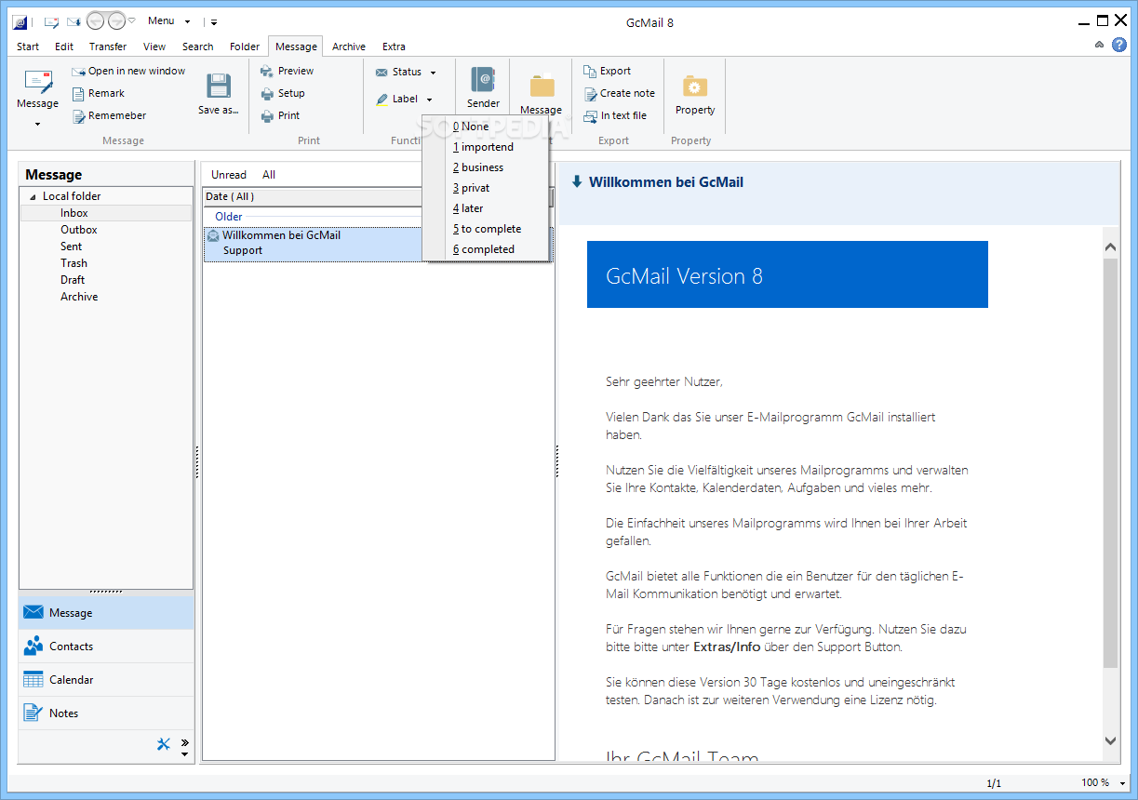
Task: Click the forward navigation arrow in title bar
Action: (x=116, y=20)
